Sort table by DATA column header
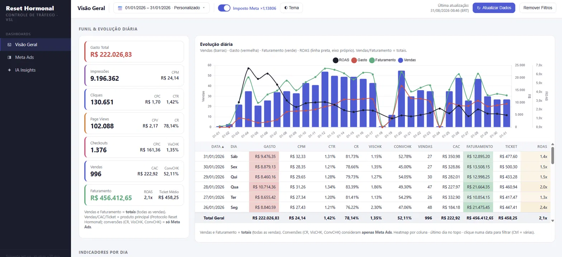This screenshot has height=257, width=562. click(x=218, y=147)
